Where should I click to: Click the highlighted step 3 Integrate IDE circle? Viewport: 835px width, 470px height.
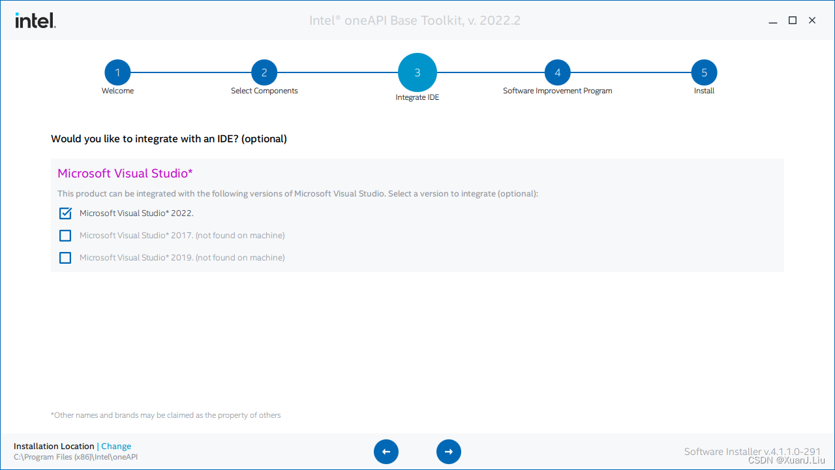coord(417,72)
